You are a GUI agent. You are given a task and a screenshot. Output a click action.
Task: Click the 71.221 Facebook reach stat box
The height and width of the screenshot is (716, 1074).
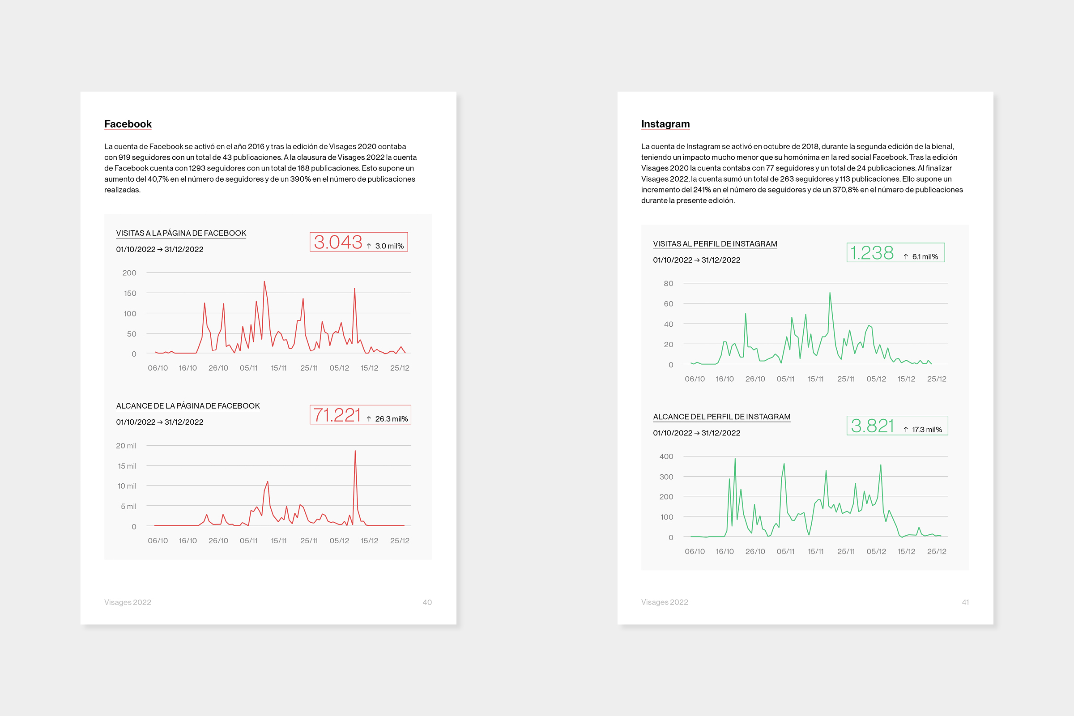(360, 415)
